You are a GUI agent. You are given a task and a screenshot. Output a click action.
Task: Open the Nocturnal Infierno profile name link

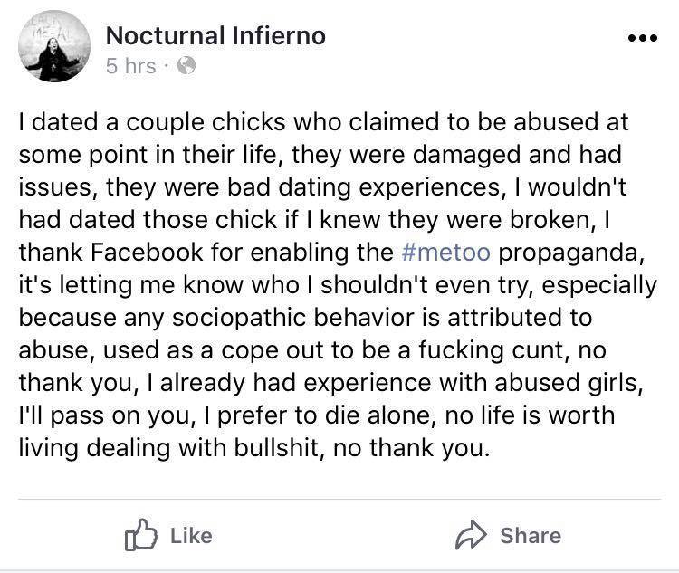(215, 35)
